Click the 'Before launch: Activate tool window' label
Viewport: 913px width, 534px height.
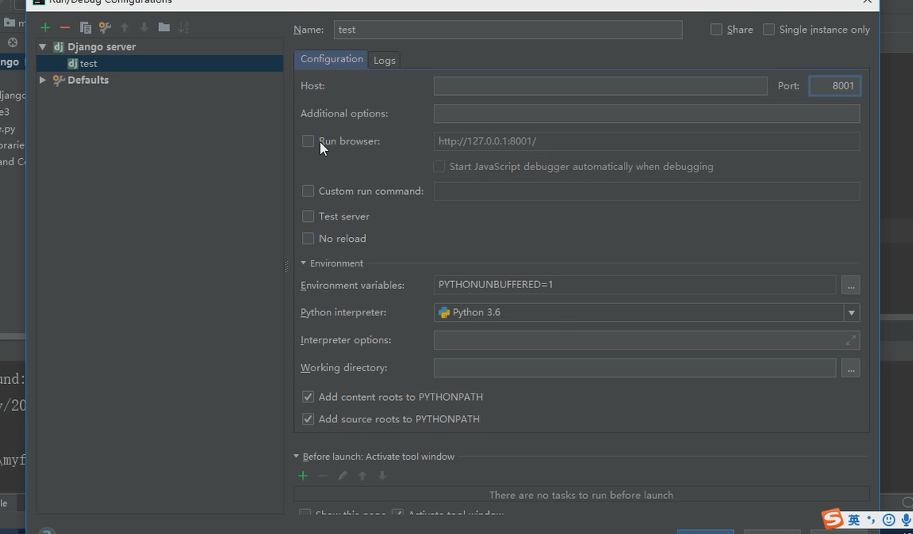(x=379, y=457)
